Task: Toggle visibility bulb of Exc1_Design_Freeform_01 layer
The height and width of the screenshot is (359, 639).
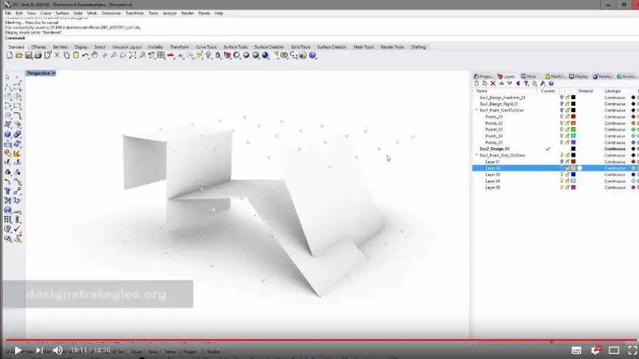Action: click(x=561, y=98)
